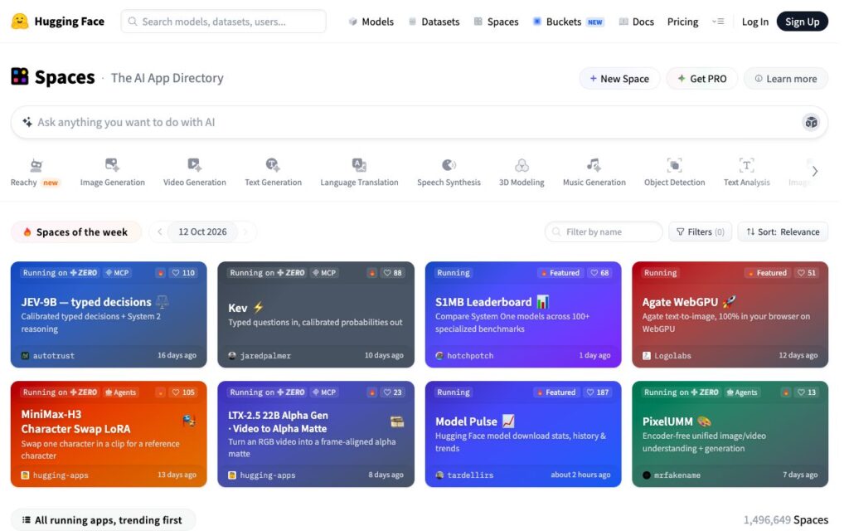Click the random dice icon in AI prompt bar
This screenshot has height=531, width=849.
click(811, 123)
